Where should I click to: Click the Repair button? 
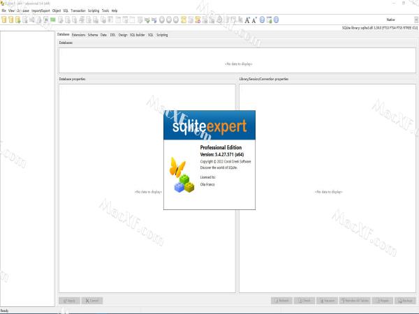coord(383,301)
